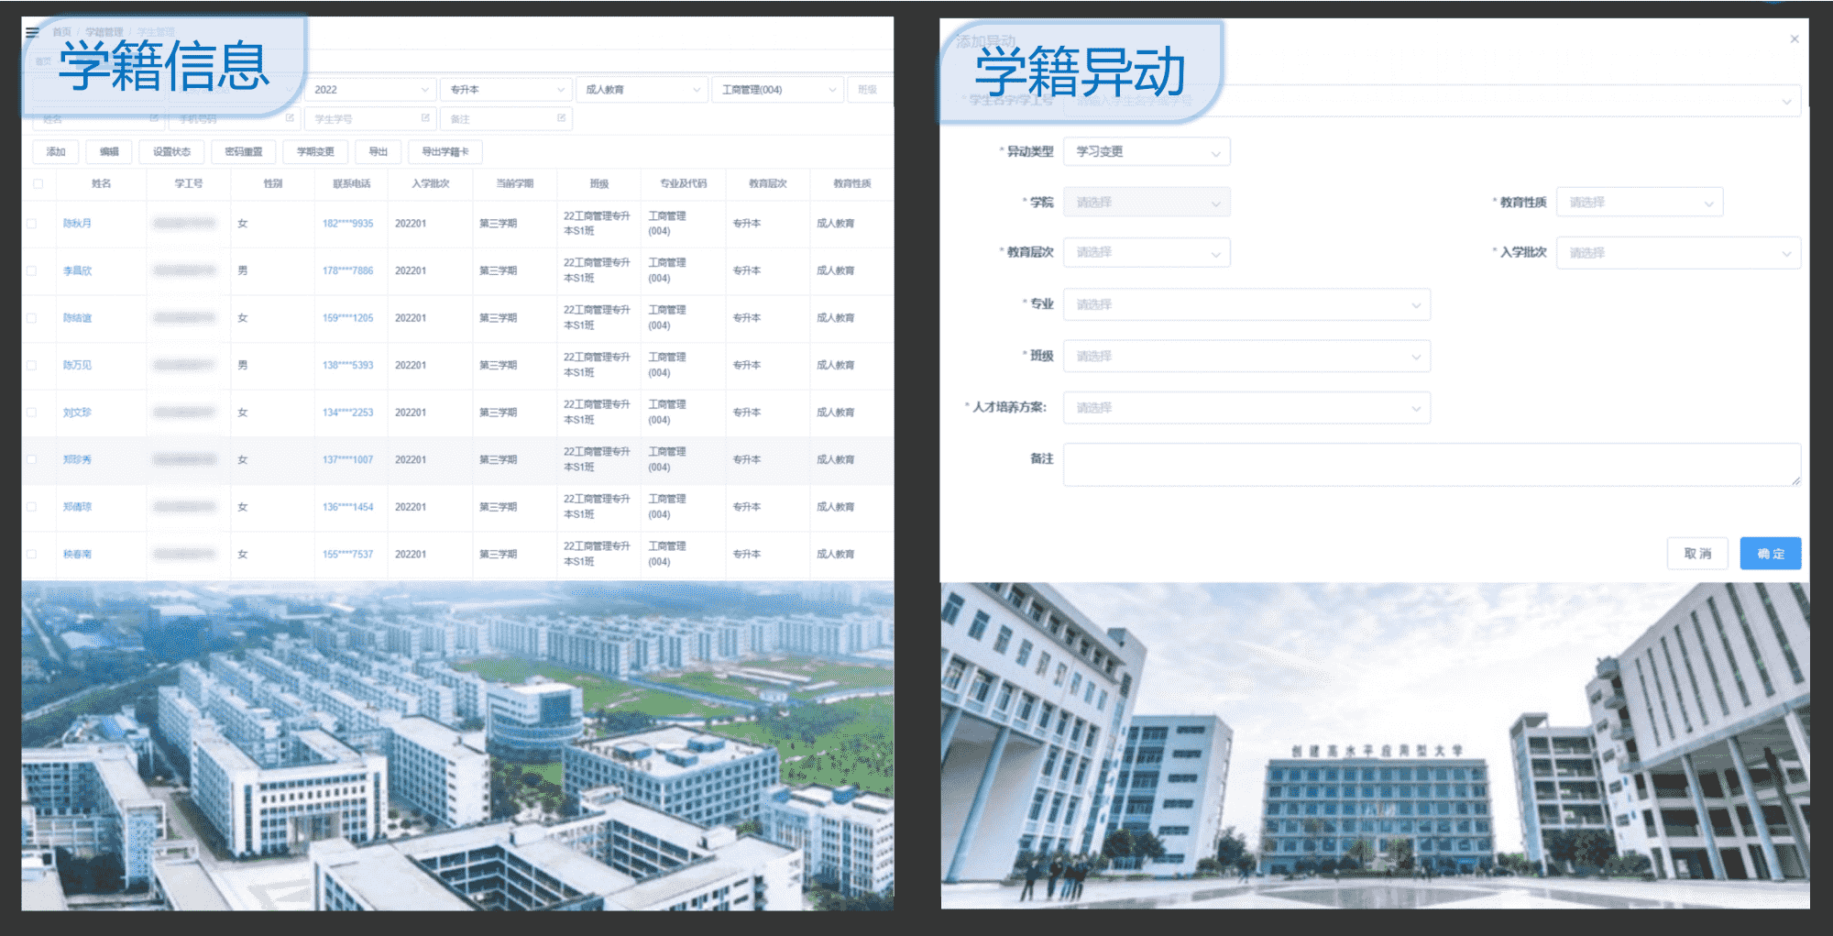Check the row with phone 155****7537

32,554
